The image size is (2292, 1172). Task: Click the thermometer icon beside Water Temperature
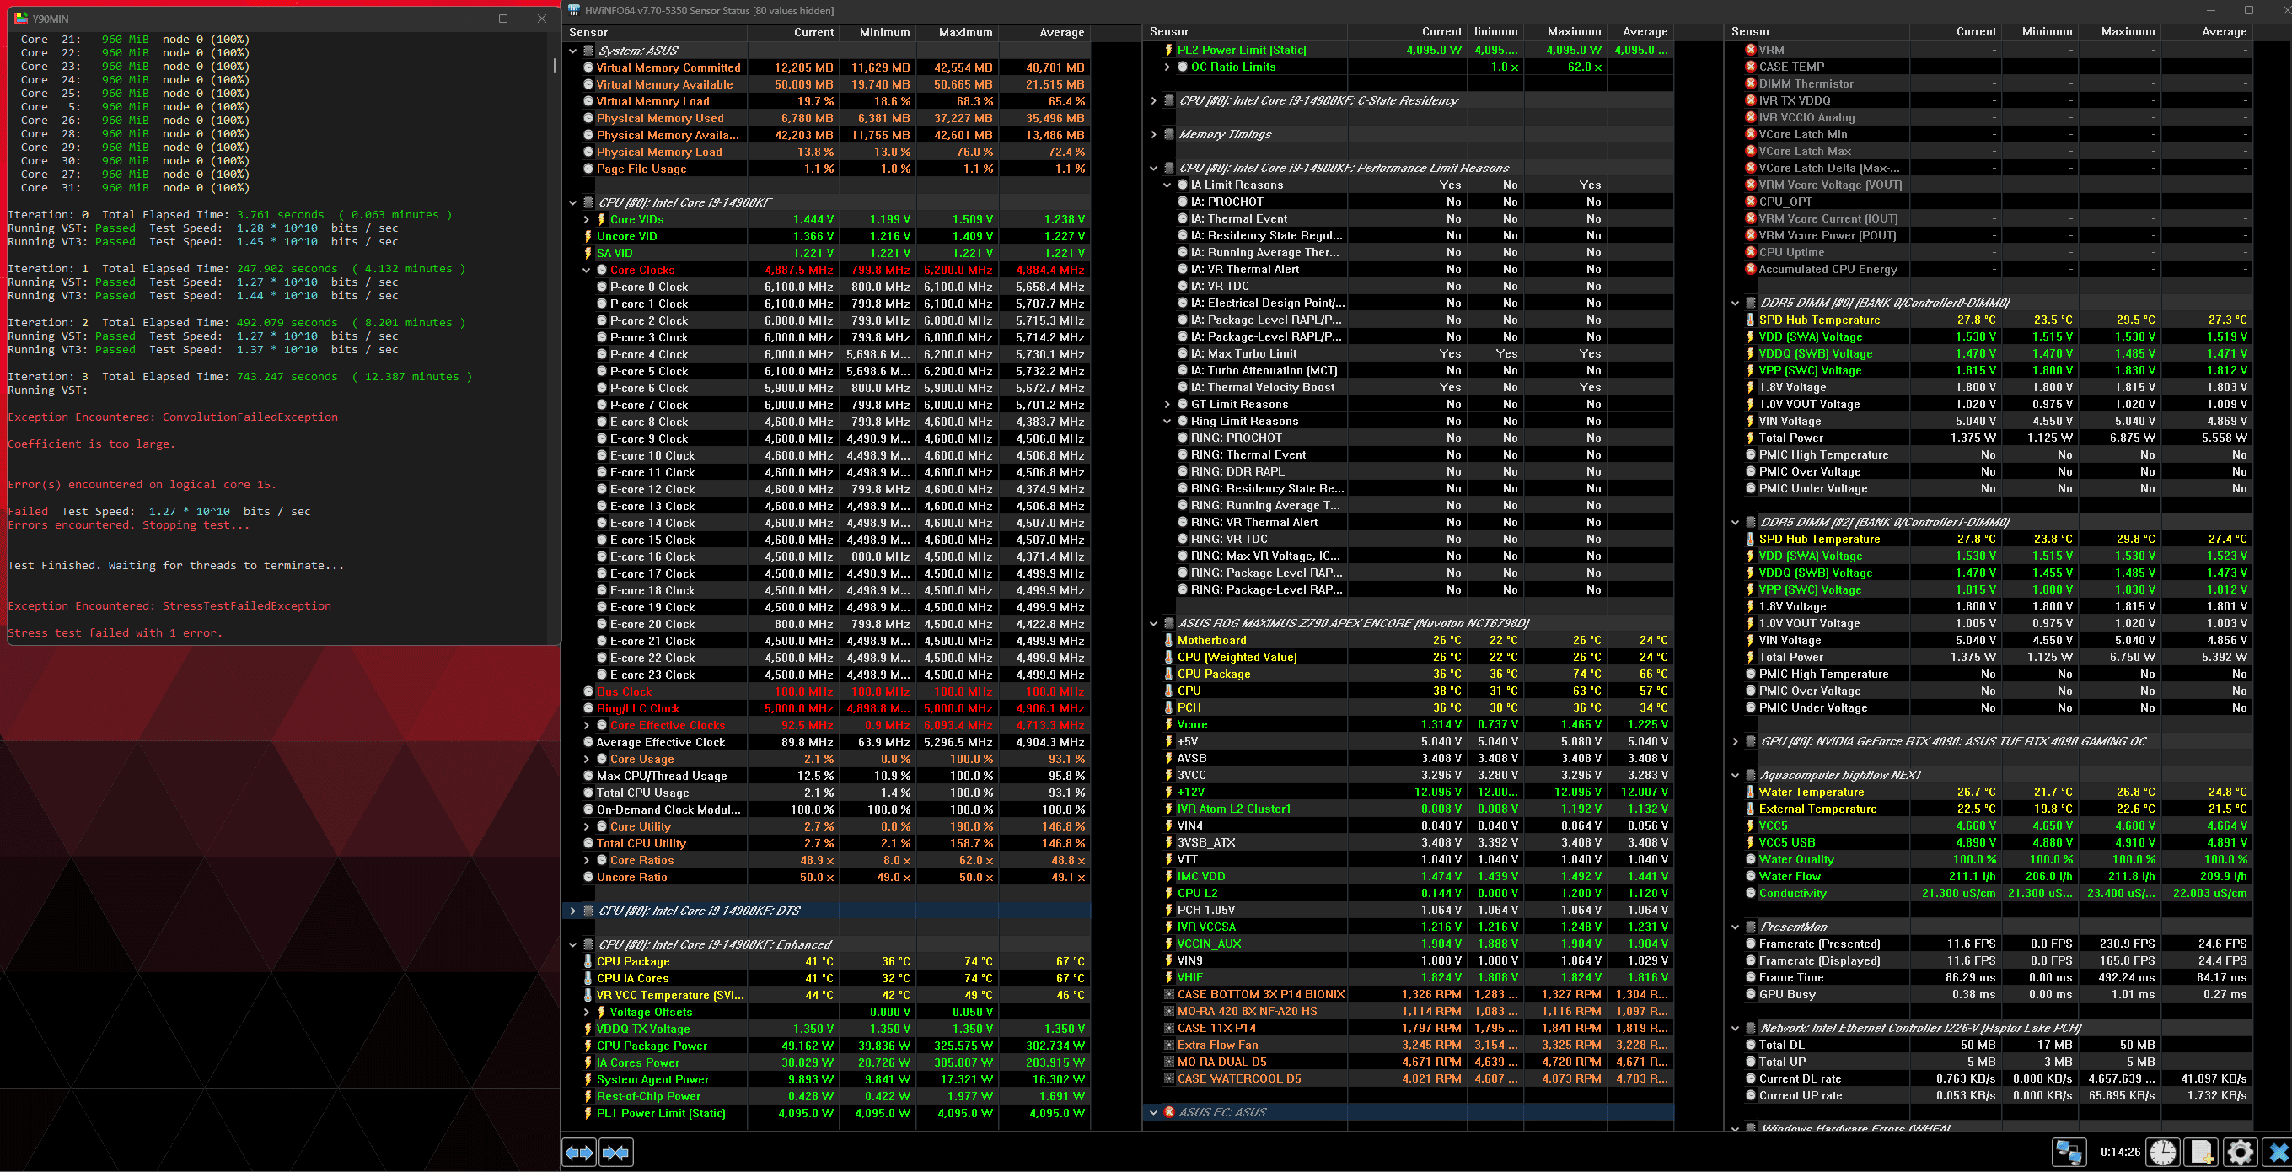1750,792
